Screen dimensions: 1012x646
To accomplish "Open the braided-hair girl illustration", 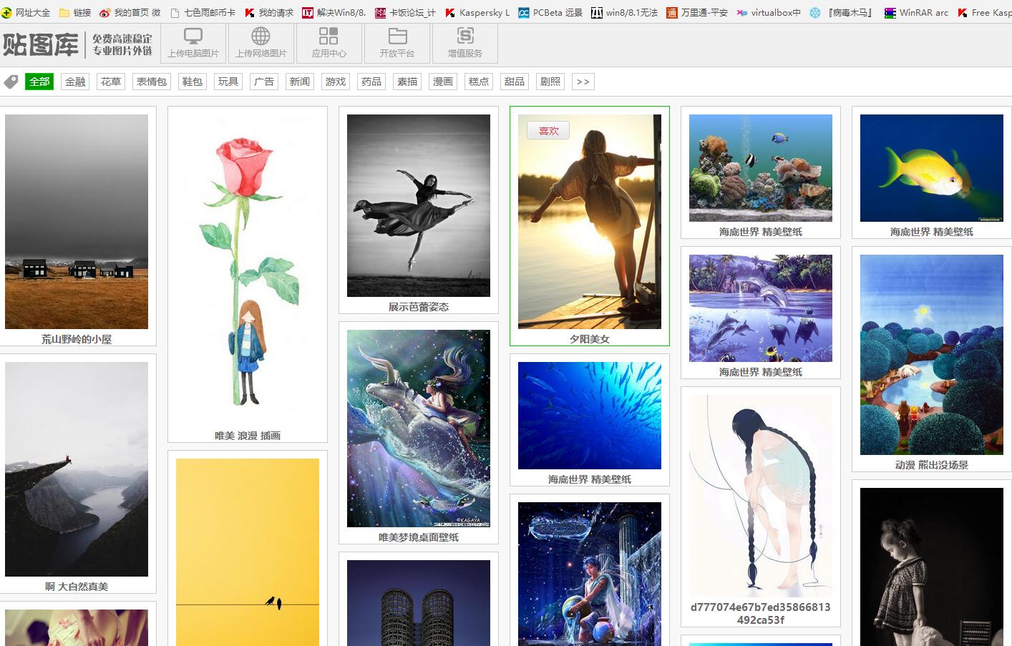I will [x=761, y=496].
